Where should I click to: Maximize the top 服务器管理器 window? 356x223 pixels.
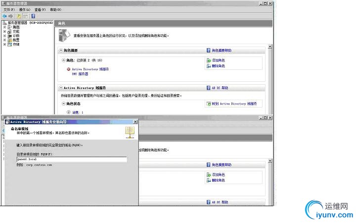[266, 3]
